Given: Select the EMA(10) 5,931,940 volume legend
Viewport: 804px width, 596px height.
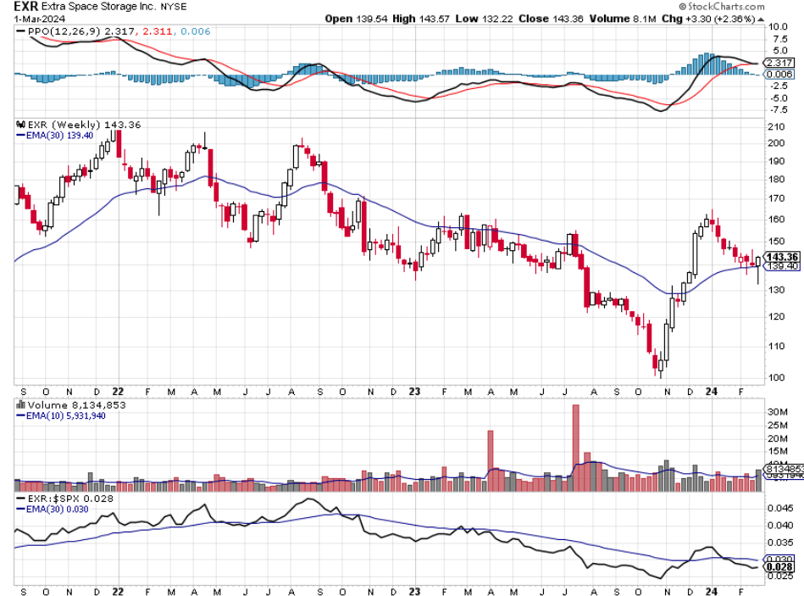Looking at the screenshot, I should tap(65, 416).
